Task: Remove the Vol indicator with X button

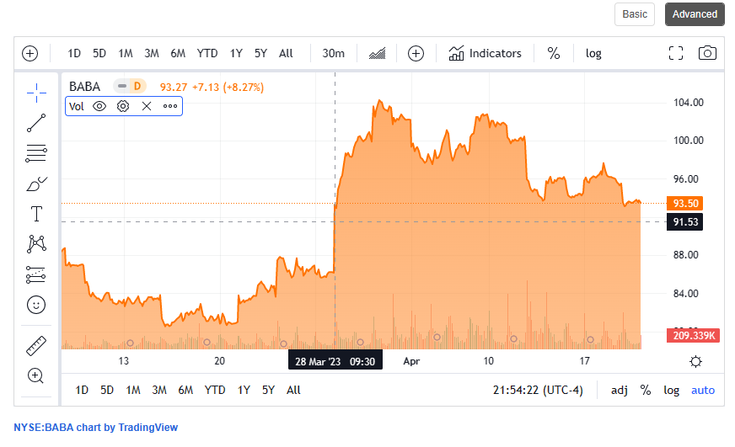Action: (x=147, y=106)
